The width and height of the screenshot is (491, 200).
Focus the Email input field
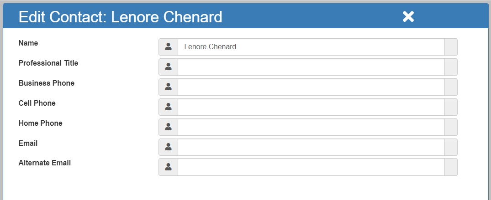(x=311, y=147)
